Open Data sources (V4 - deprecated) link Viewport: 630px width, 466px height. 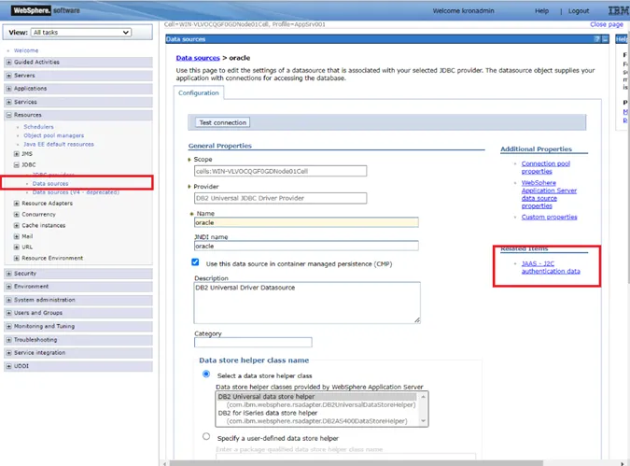coord(76,192)
